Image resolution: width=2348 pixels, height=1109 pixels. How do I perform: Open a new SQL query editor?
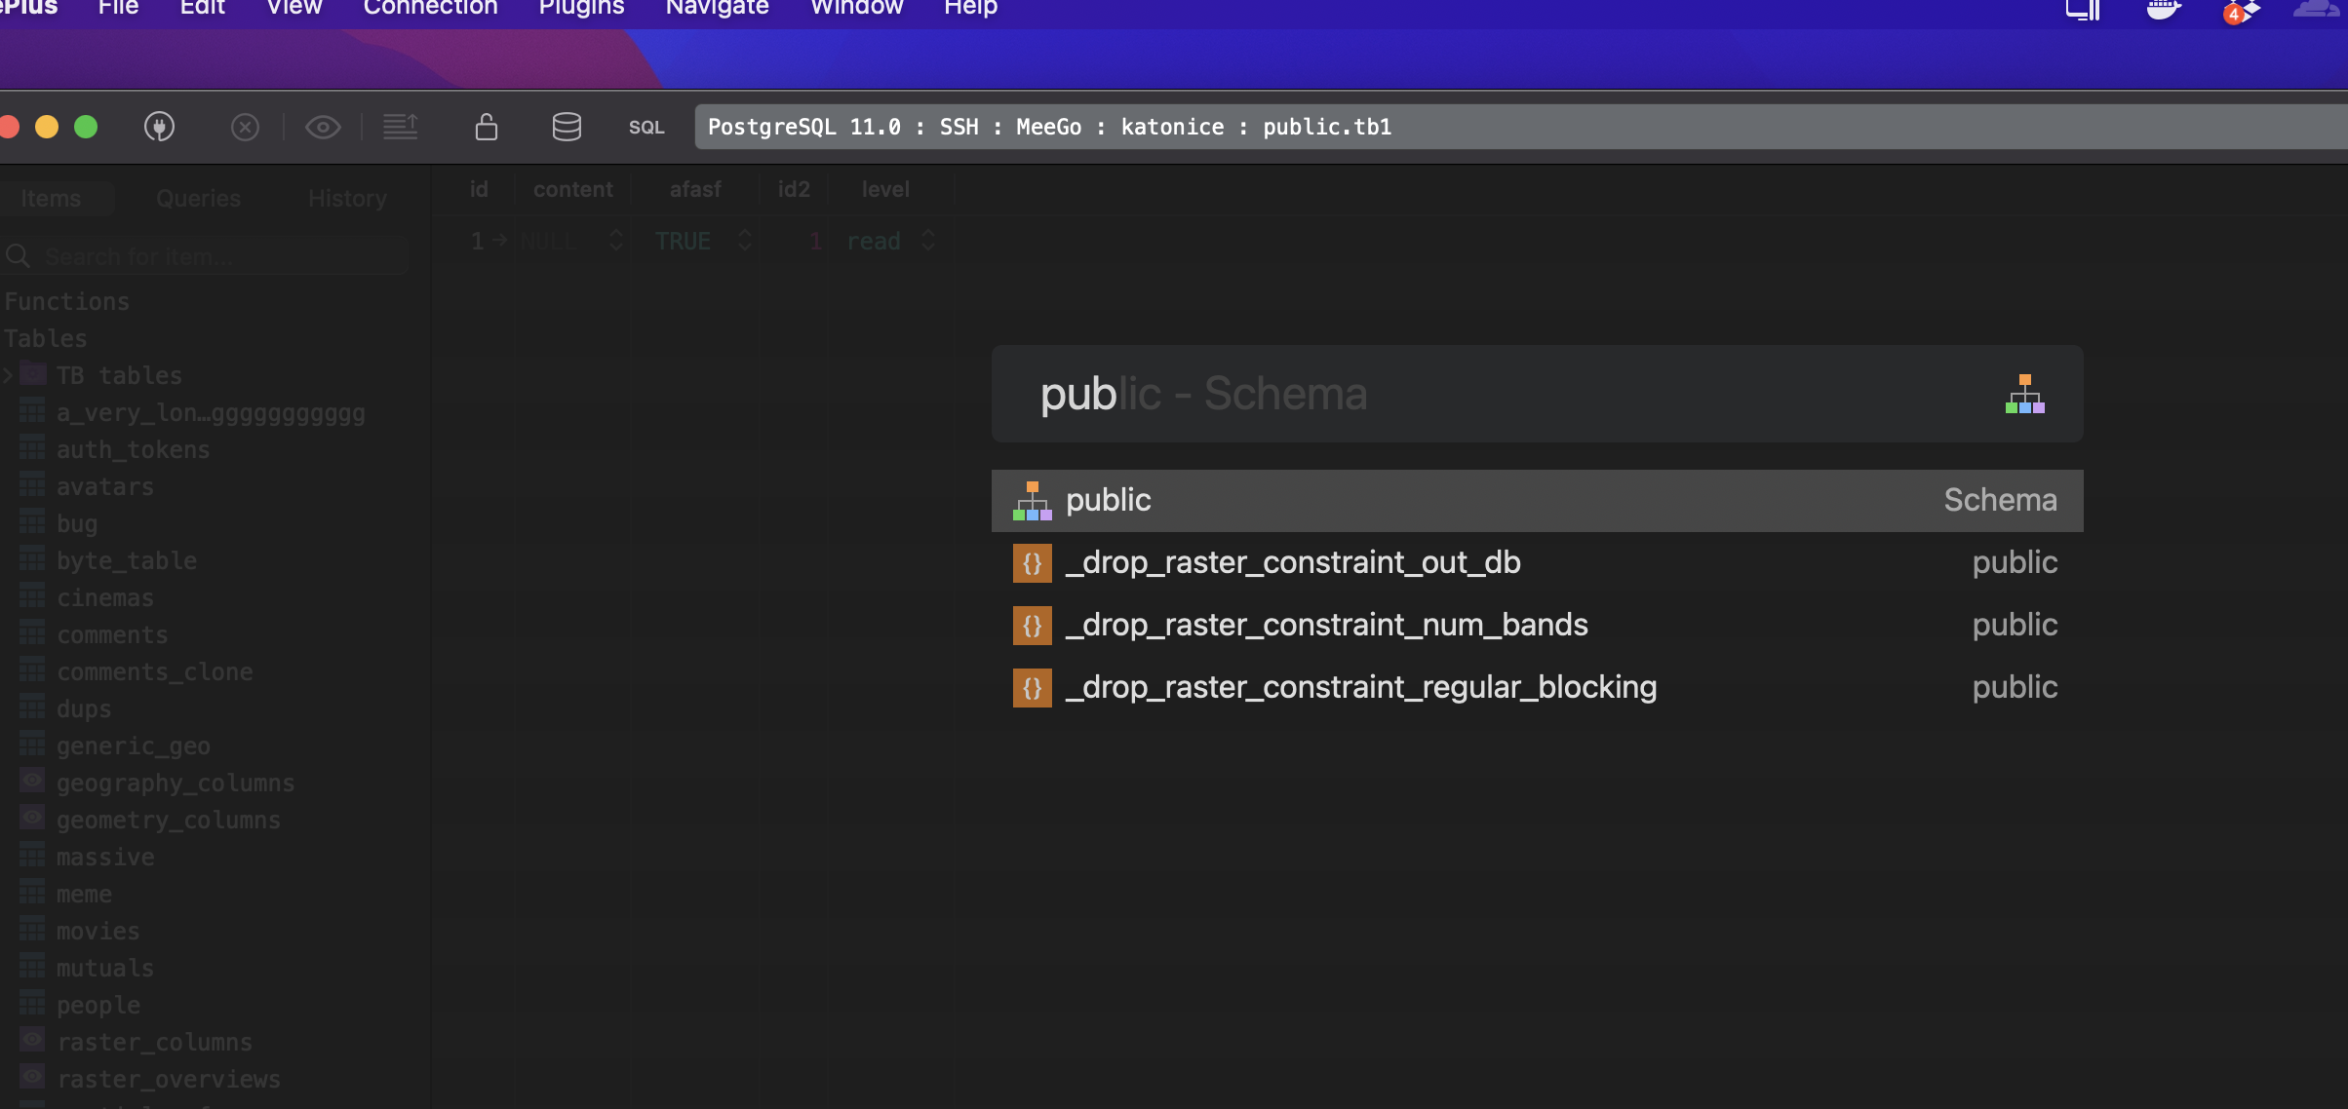645,127
